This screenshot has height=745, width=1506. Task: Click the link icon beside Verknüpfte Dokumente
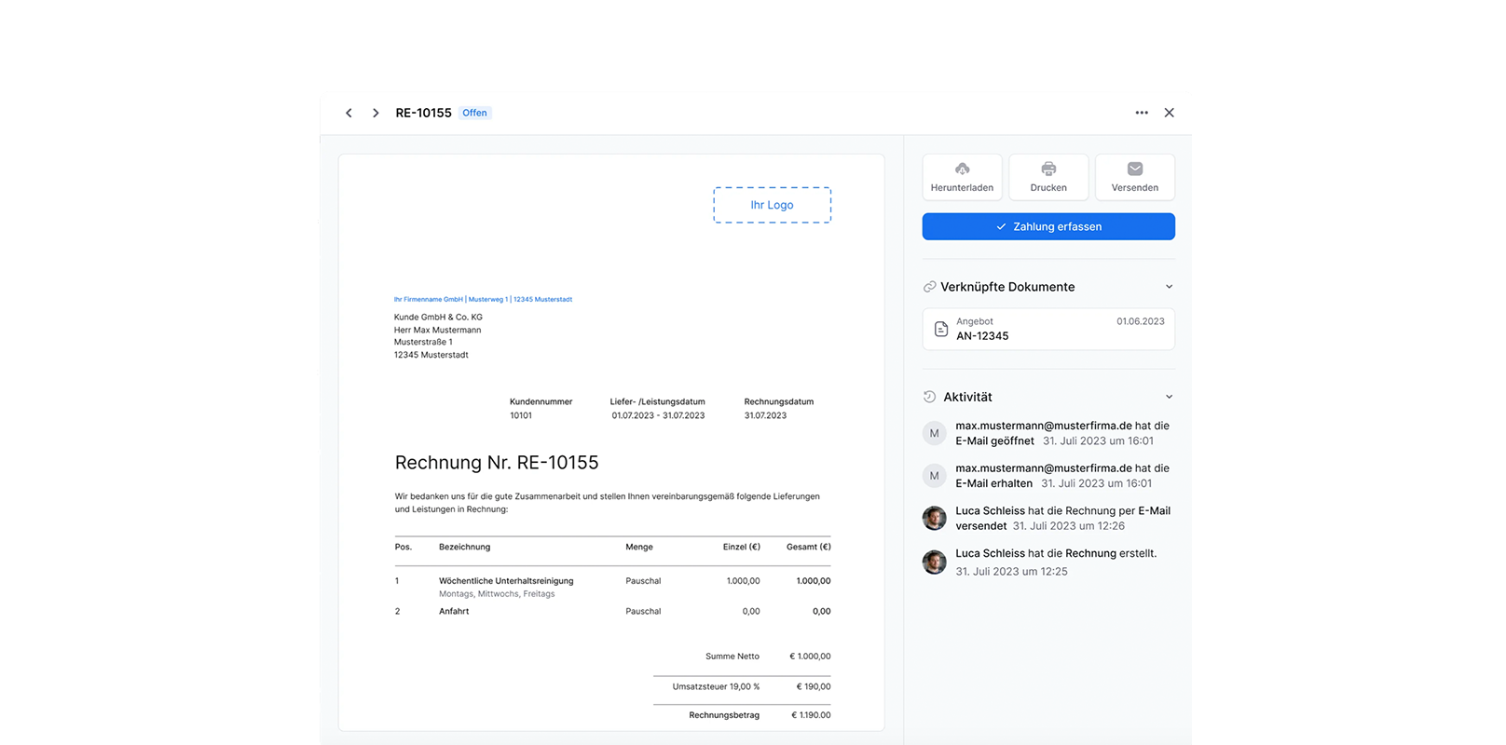[929, 287]
